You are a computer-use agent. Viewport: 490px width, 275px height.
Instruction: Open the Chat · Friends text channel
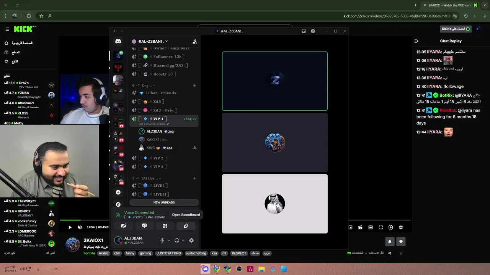pos(164,93)
